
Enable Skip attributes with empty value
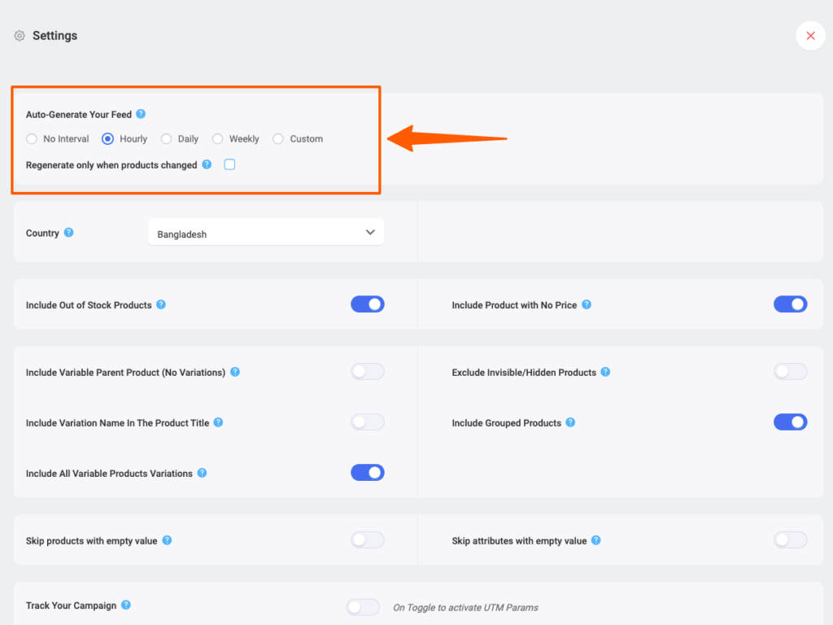790,540
